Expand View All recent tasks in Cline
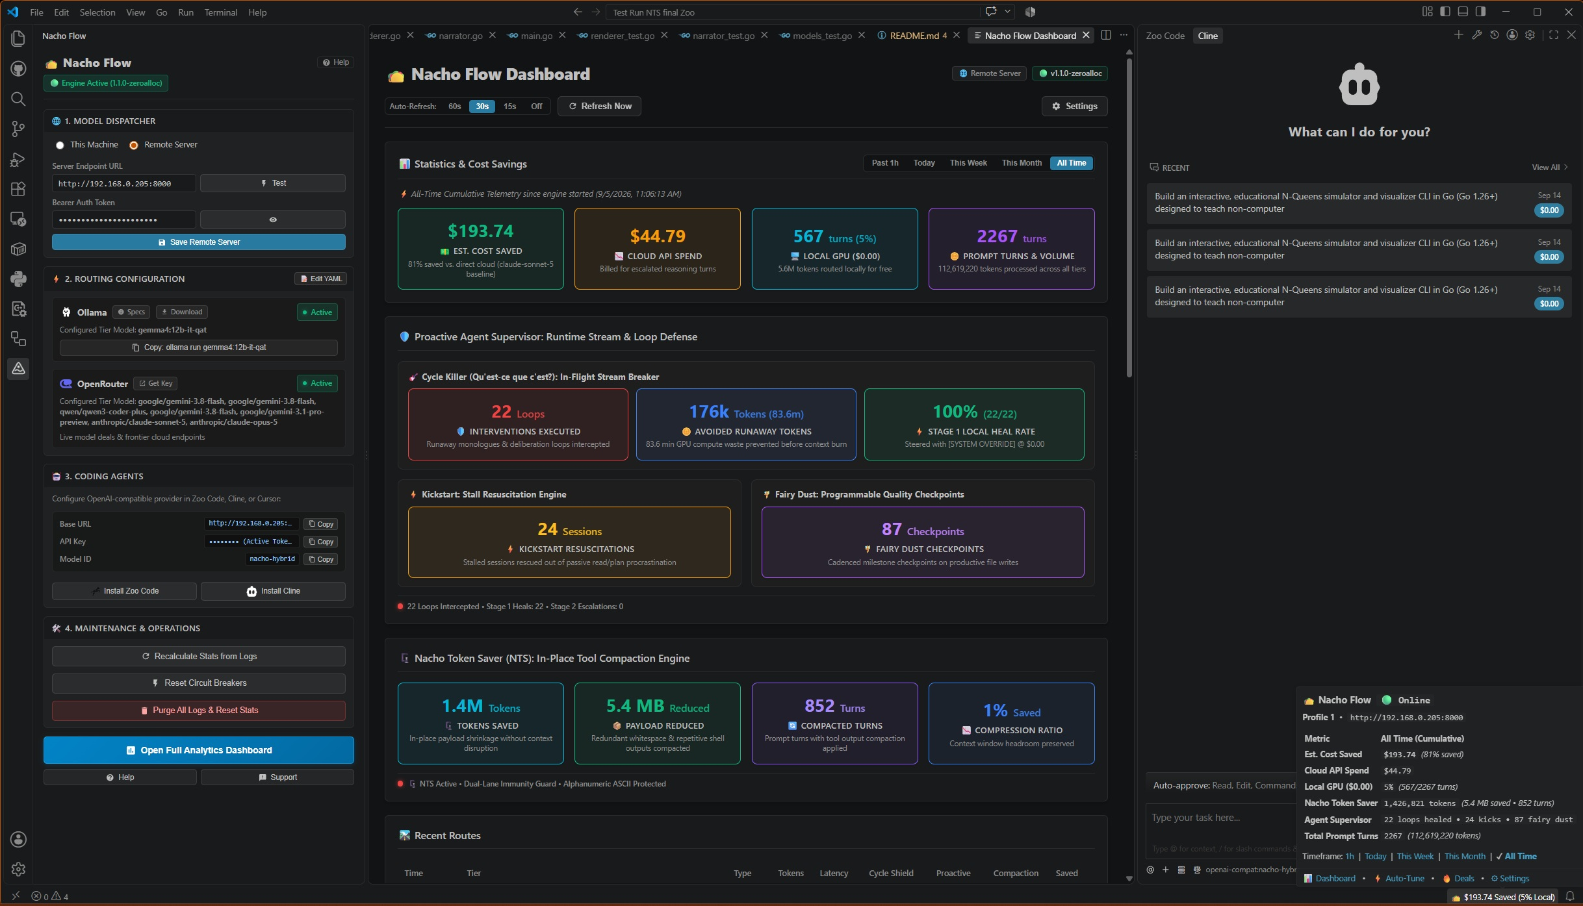Viewport: 1583px width, 906px height. coord(1550,168)
